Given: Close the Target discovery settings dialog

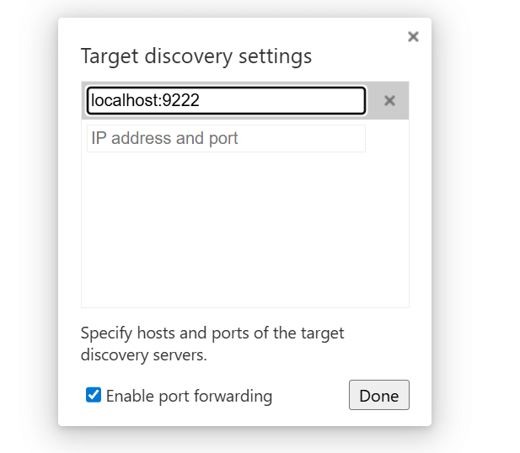Looking at the screenshot, I should coord(413,36).
